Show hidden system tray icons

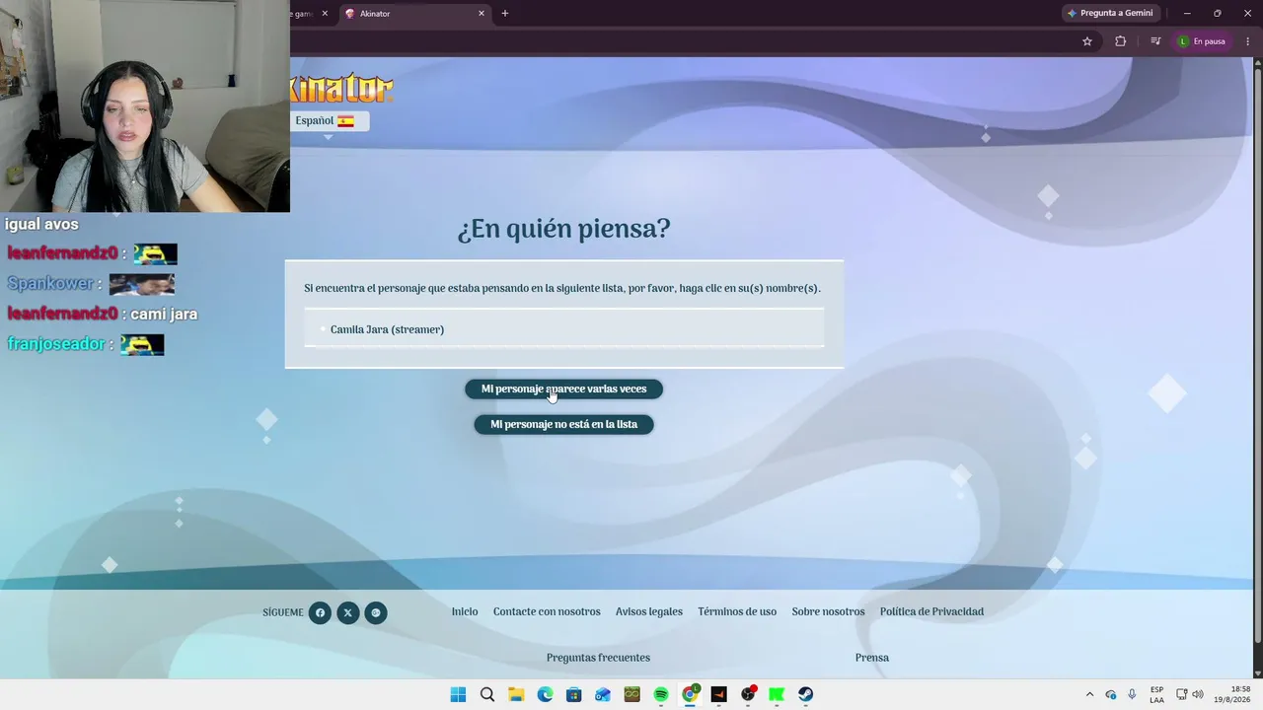[x=1089, y=694]
